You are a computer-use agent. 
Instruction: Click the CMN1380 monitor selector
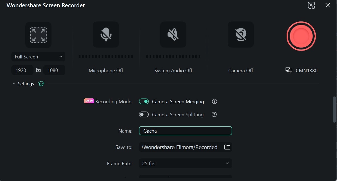(x=302, y=71)
